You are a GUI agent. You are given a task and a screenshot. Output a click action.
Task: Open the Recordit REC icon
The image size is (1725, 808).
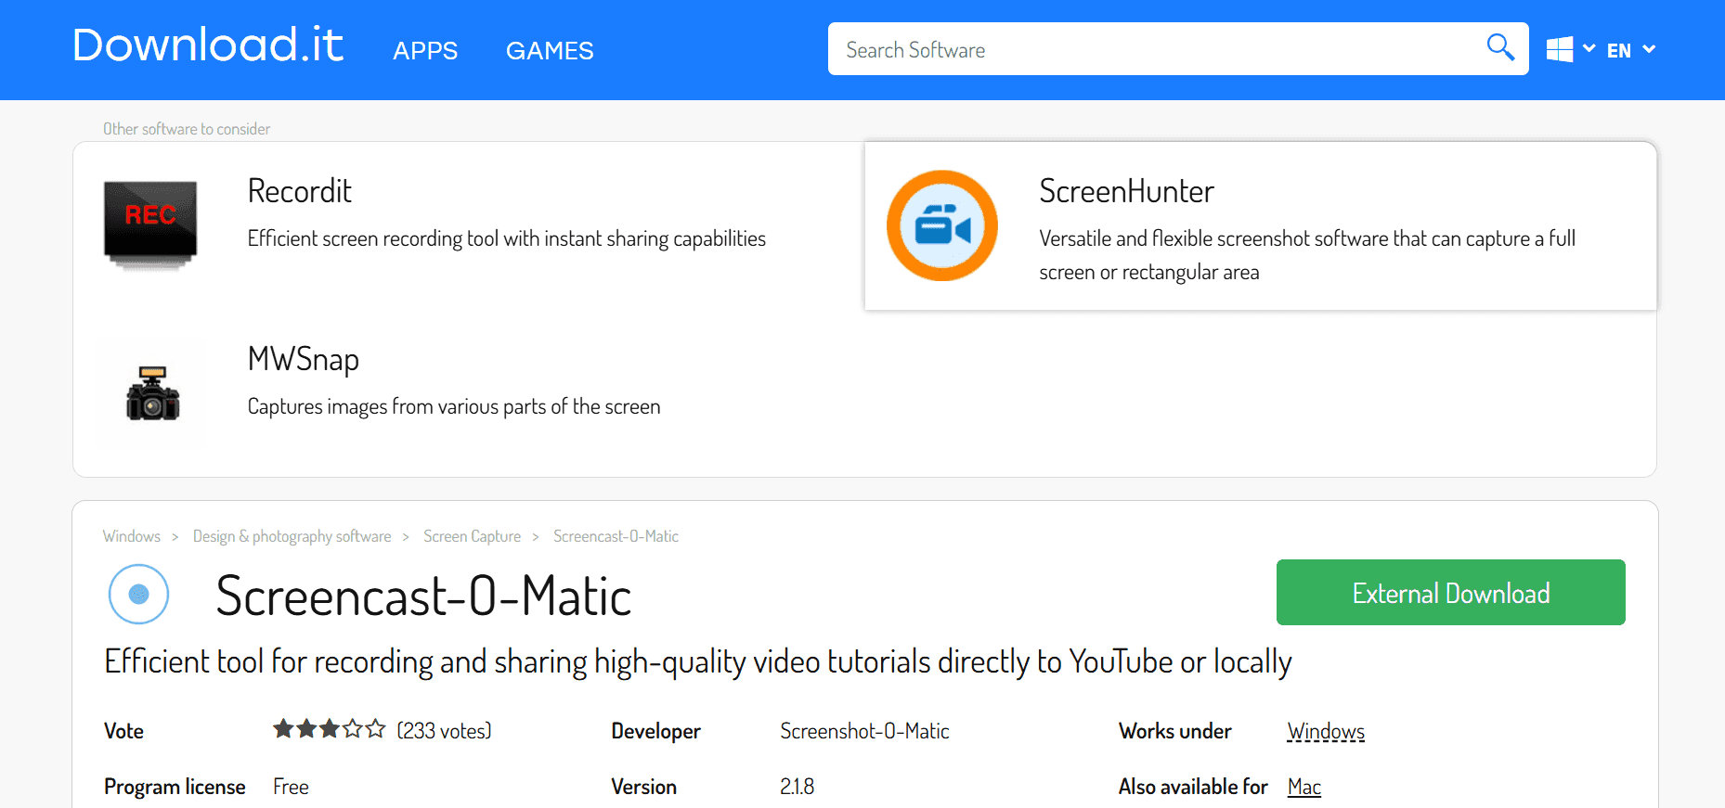(150, 225)
